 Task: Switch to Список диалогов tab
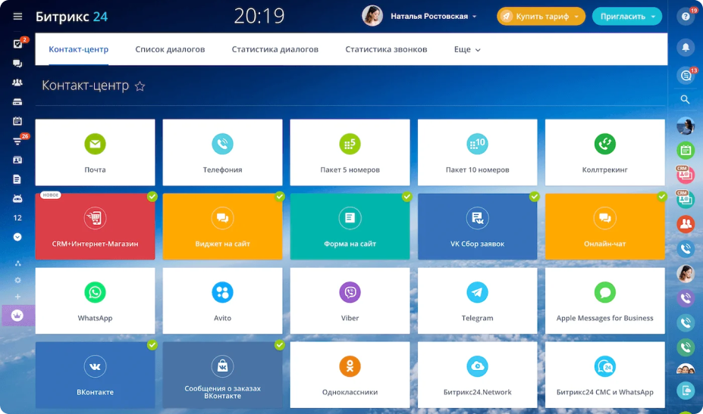(x=170, y=50)
